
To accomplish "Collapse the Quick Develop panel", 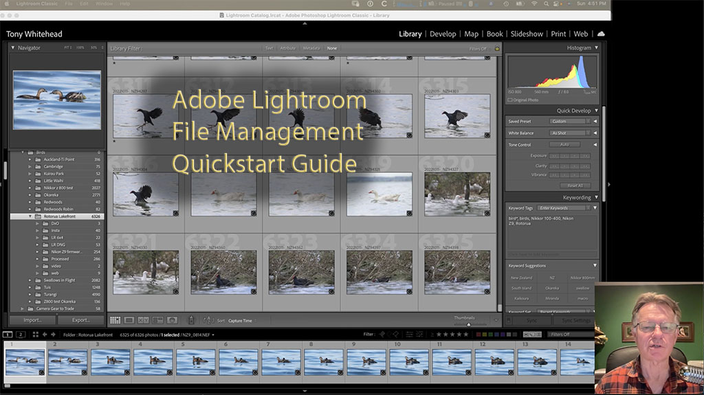I will (x=596, y=111).
